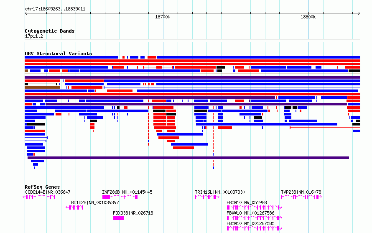Click the FBXW10|NR_051988 gene label

click(247, 202)
